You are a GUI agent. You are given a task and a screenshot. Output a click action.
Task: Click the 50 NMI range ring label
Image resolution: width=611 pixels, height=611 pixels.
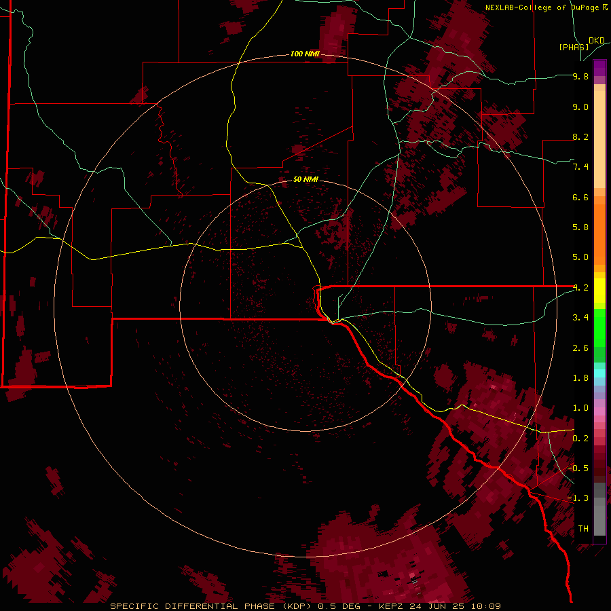[x=305, y=180]
